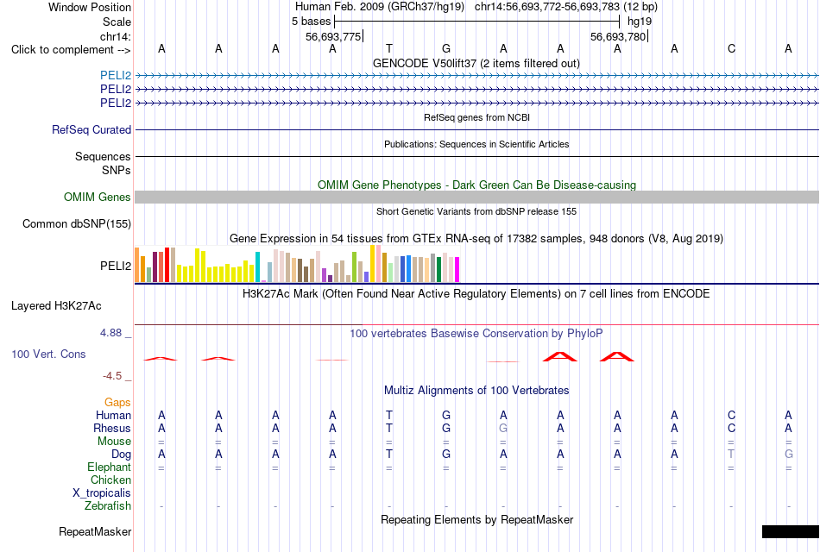Click the gray G in the Rhesus row
This screenshot has height=552, width=820.
pos(503,428)
